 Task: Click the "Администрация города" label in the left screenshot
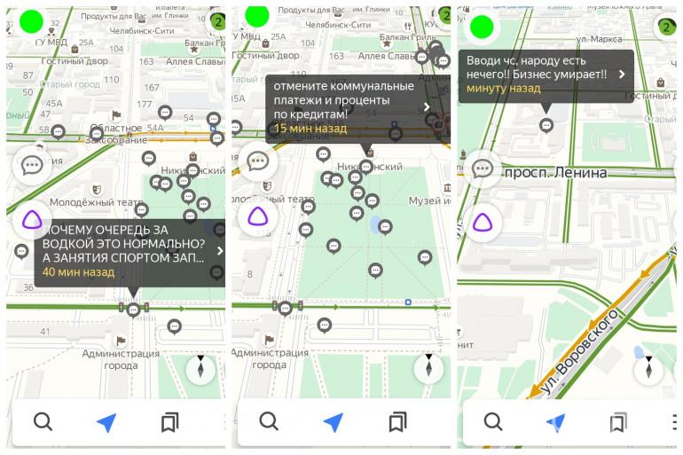point(122,359)
